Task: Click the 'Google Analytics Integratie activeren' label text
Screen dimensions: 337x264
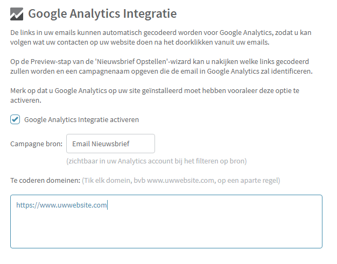Action: [81, 119]
